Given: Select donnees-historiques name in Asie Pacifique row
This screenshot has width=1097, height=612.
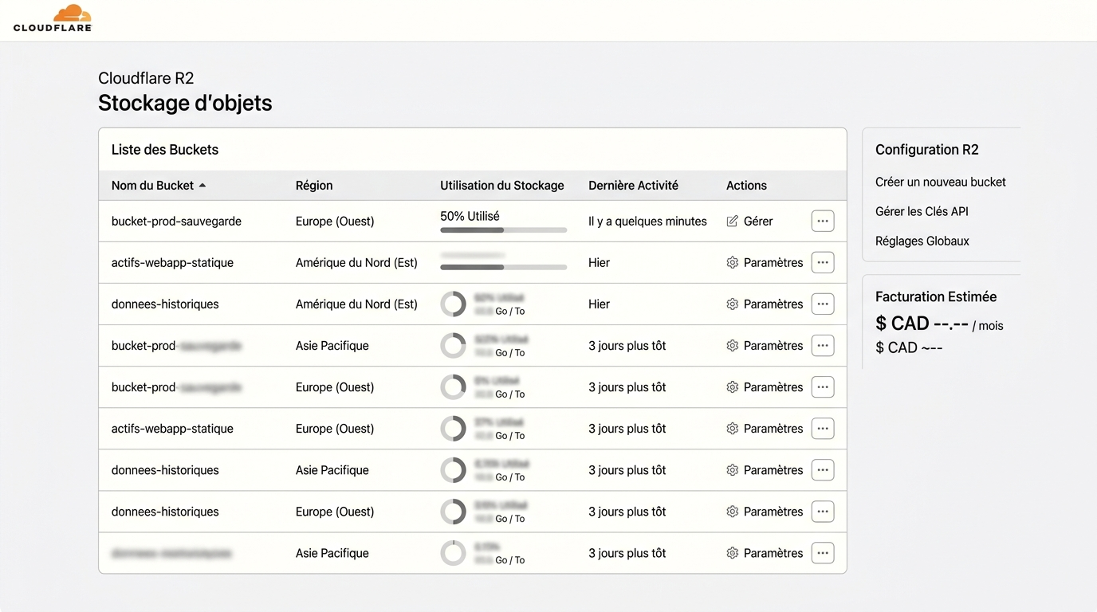Looking at the screenshot, I should click(x=165, y=469).
